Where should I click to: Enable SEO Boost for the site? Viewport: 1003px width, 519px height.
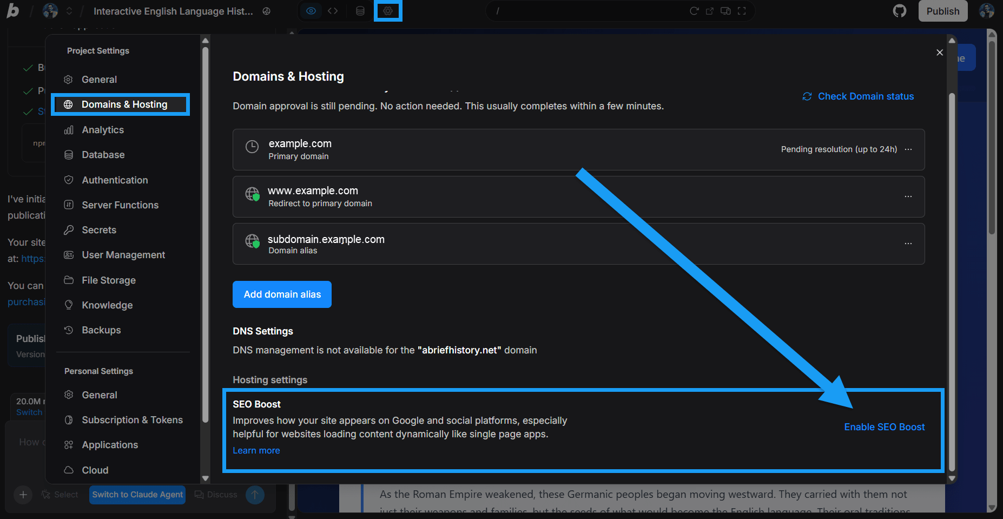884,427
